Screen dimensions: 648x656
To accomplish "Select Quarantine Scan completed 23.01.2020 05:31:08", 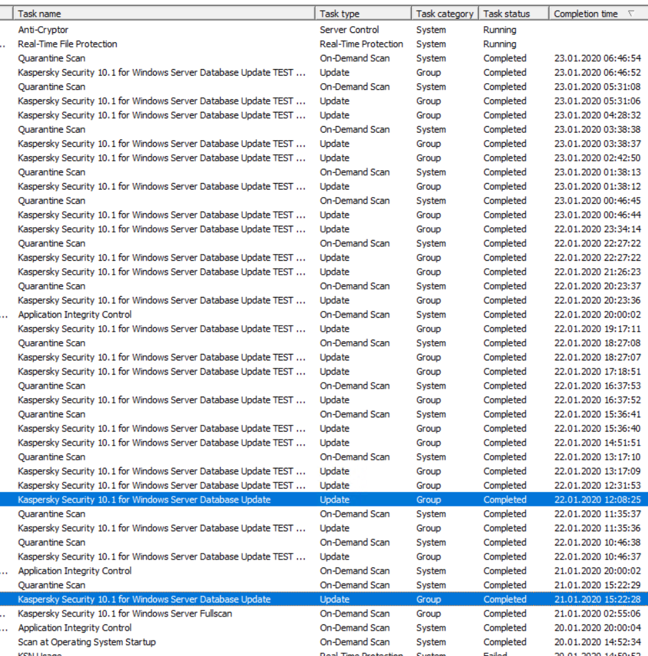I will pos(324,86).
